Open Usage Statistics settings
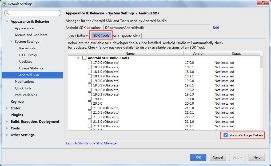Viewport: 271px width, 166px height. point(31,68)
